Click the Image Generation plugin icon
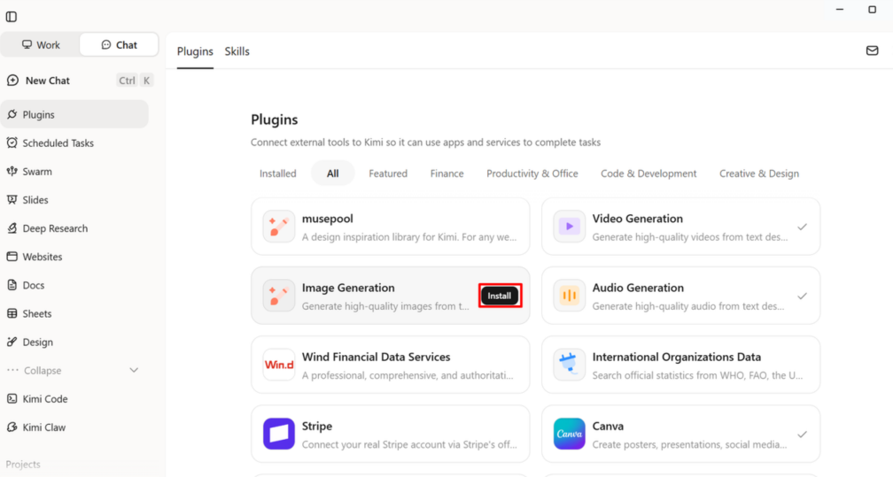This screenshot has width=893, height=477. (278, 296)
